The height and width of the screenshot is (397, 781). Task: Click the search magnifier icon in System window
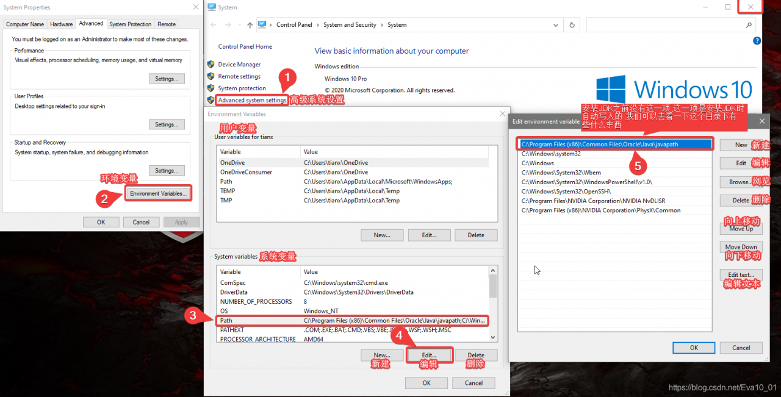click(x=749, y=25)
